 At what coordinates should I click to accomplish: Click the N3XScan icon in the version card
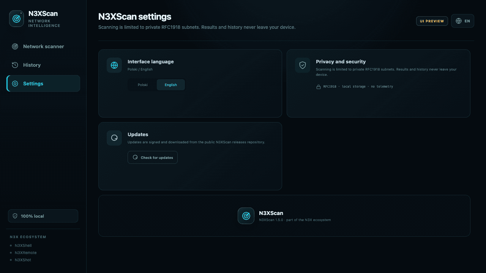(246, 216)
